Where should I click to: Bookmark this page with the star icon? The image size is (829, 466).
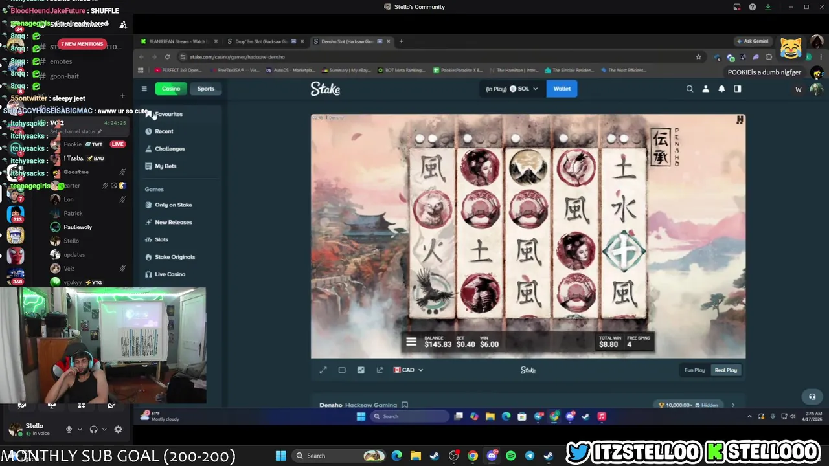(698, 57)
